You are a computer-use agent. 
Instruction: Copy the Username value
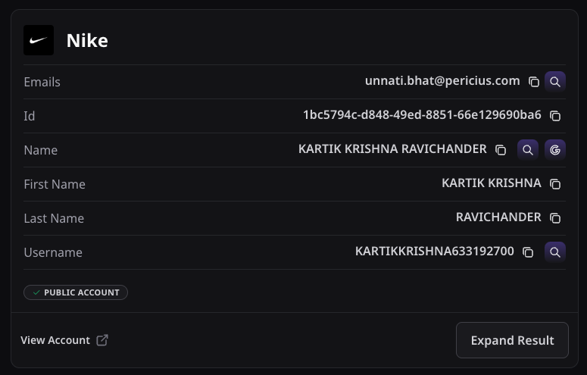[528, 252]
